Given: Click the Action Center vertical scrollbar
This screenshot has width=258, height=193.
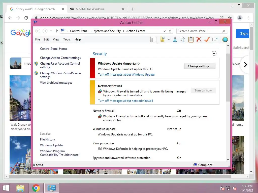Looking at the screenshot, I should [228, 77].
